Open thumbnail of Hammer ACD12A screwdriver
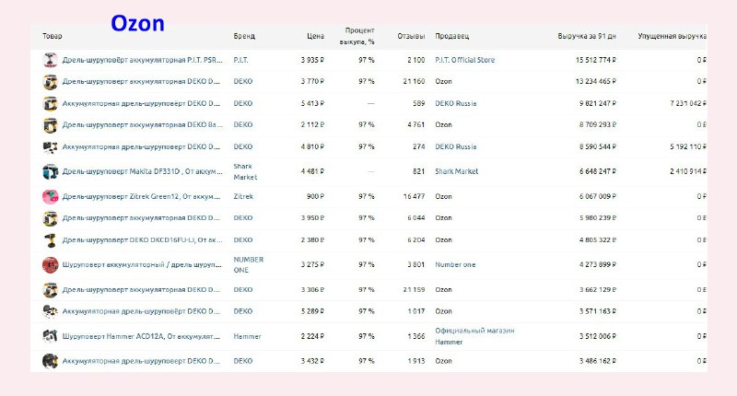737x396 pixels. (51, 336)
